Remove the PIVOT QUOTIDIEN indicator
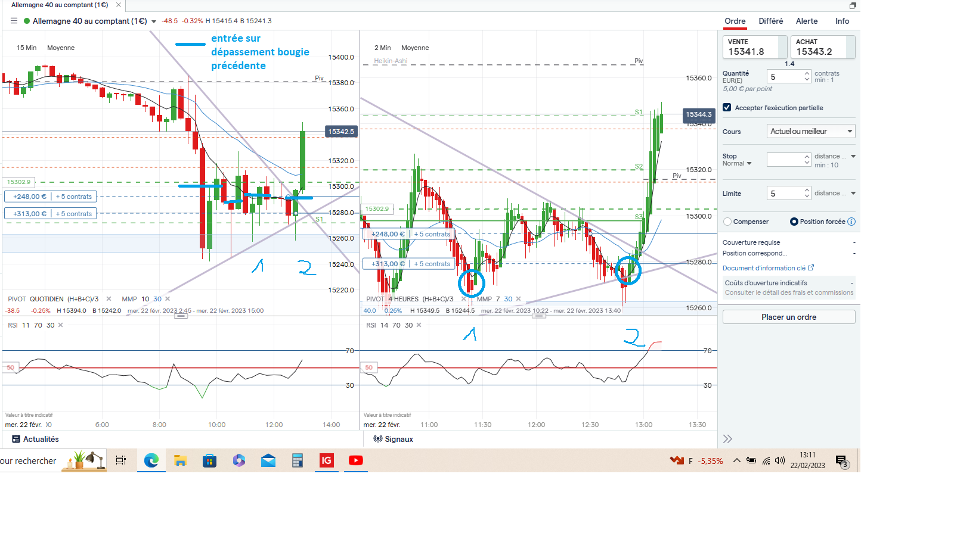Viewport: 954px width, 536px height. pyautogui.click(x=109, y=299)
